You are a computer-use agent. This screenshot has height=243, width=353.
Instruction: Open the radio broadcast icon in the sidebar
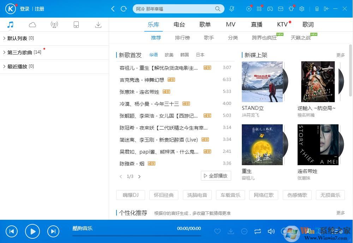click(x=54, y=25)
